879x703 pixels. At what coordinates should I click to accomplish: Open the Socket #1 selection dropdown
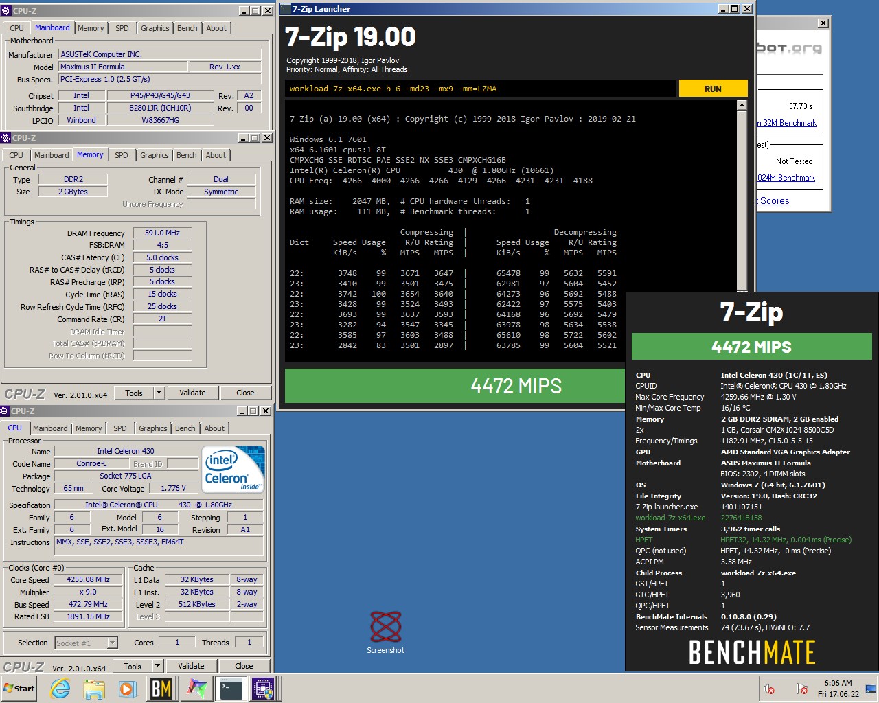87,643
